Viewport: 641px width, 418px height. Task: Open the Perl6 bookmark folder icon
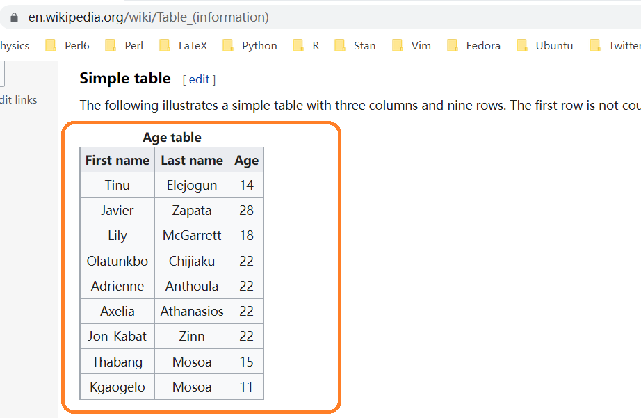coord(51,46)
